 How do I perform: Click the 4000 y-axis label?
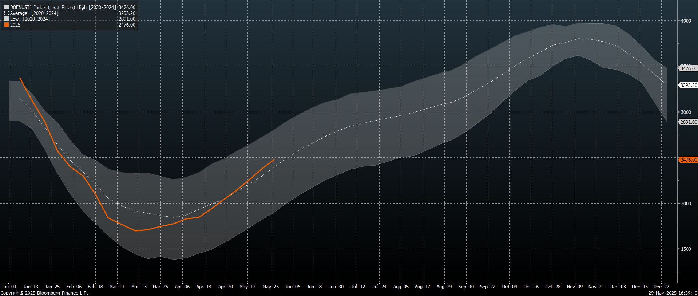point(686,21)
